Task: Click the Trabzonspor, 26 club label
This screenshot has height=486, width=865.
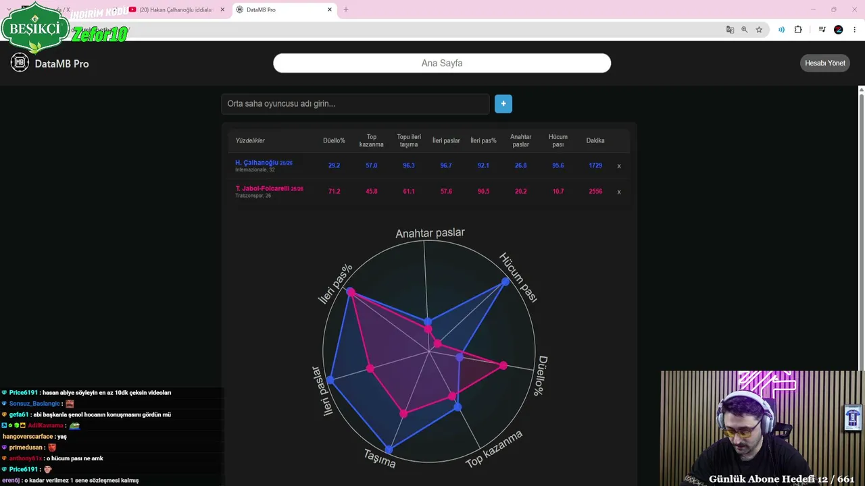Action: [x=253, y=196]
